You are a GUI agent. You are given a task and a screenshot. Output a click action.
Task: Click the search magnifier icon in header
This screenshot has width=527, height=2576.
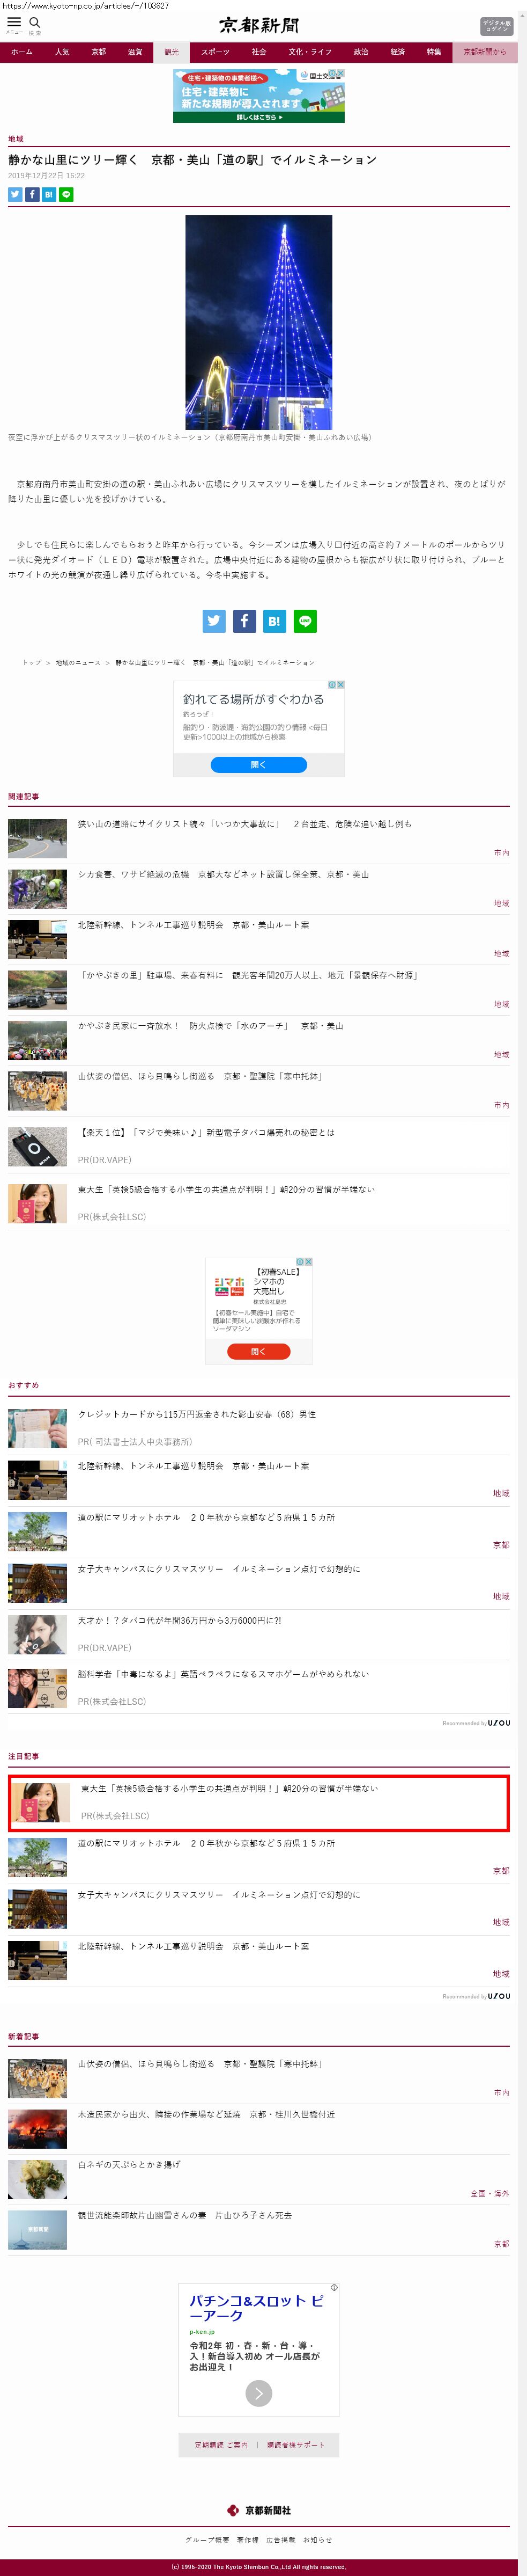[35, 22]
